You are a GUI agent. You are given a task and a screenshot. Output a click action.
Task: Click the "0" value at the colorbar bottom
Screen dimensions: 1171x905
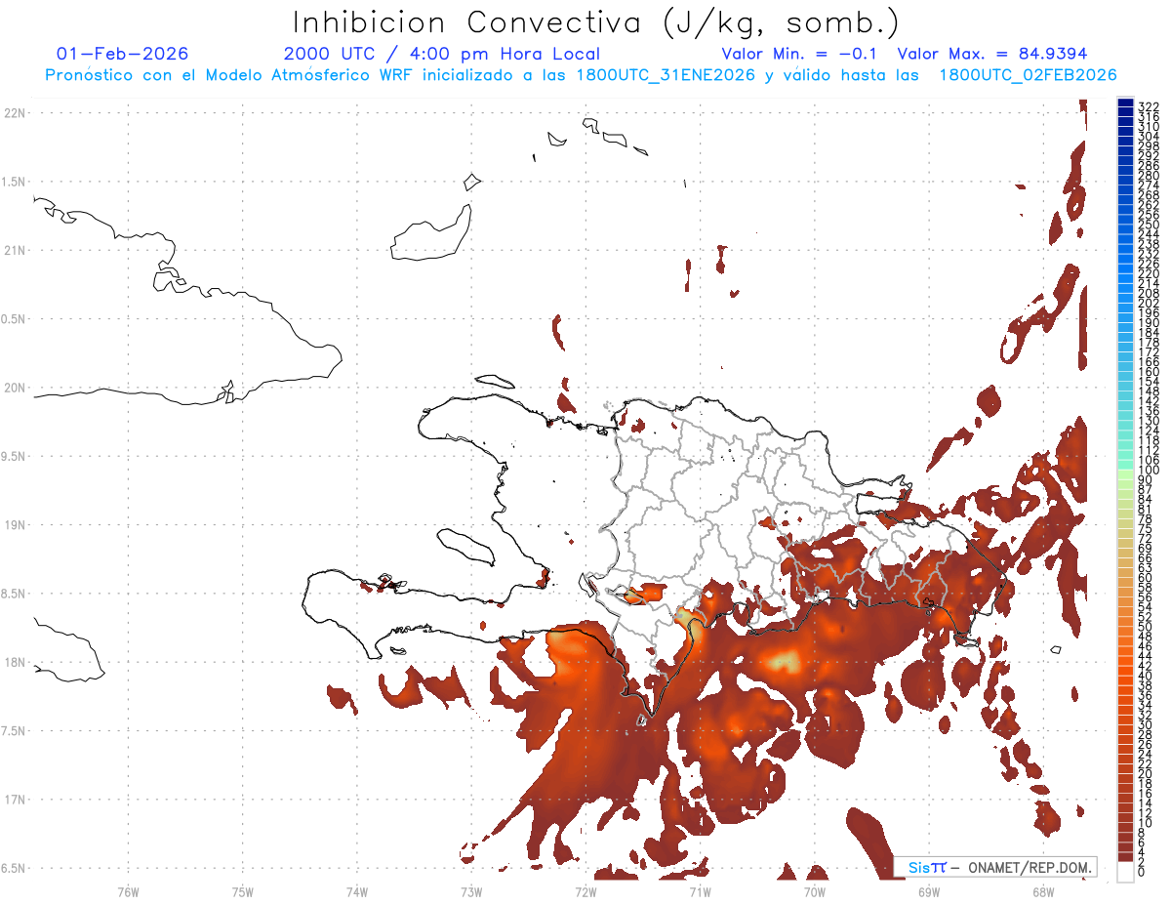1143,871
